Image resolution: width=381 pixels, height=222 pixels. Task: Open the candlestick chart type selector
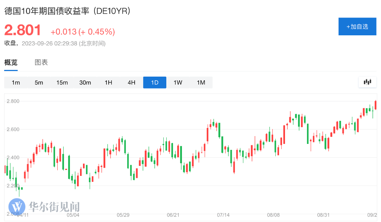(x=368, y=82)
